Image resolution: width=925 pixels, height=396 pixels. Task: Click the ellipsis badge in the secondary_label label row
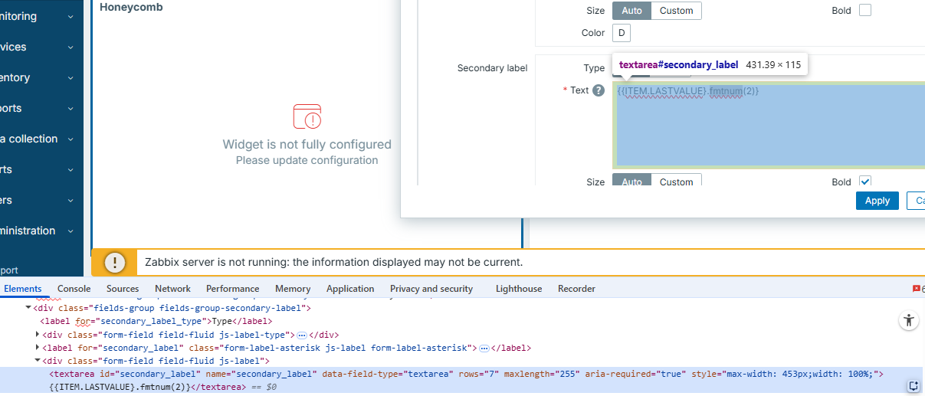click(484, 348)
